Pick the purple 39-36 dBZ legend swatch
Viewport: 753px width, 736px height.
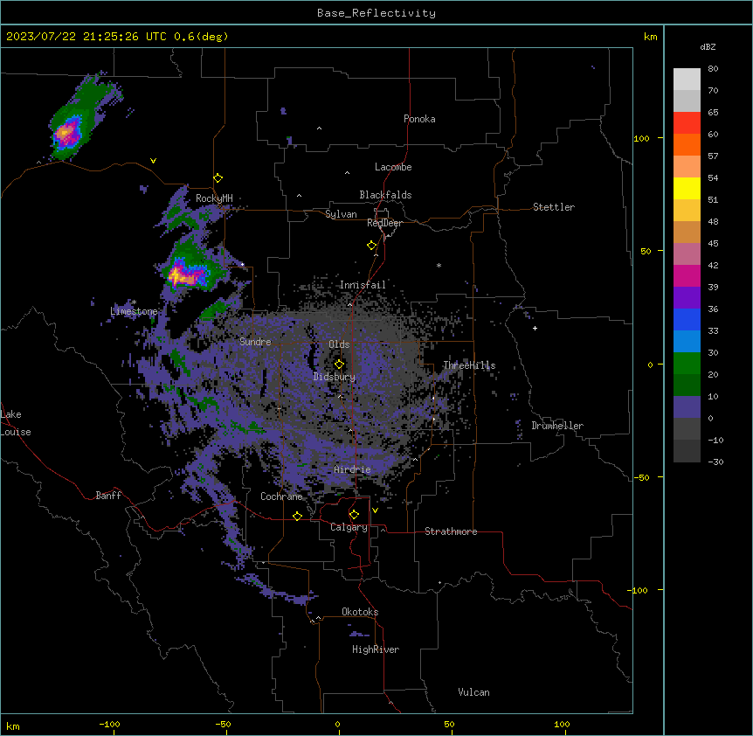[x=687, y=298]
